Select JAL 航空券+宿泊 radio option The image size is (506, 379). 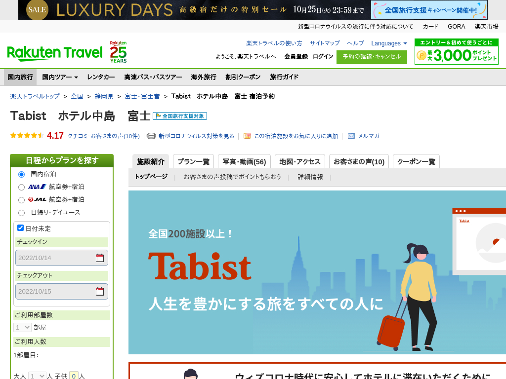[22, 200]
